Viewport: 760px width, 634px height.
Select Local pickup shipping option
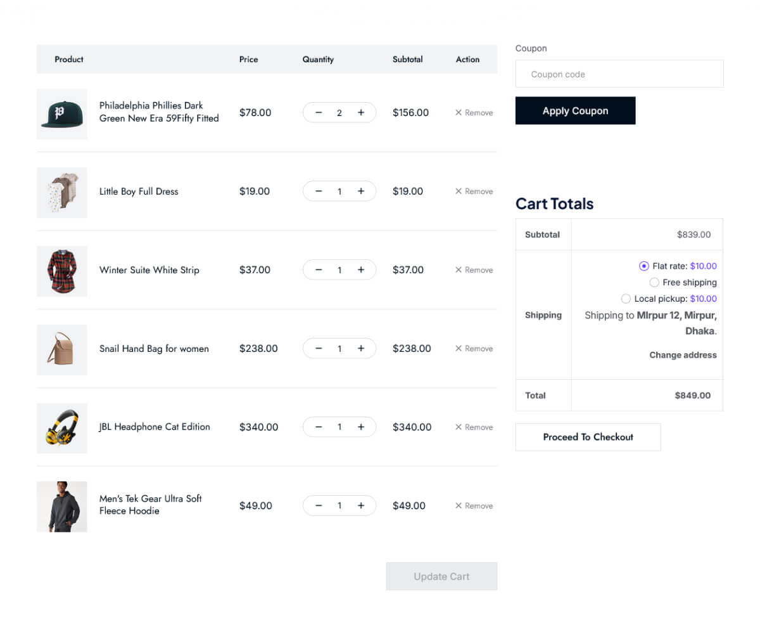tap(626, 299)
